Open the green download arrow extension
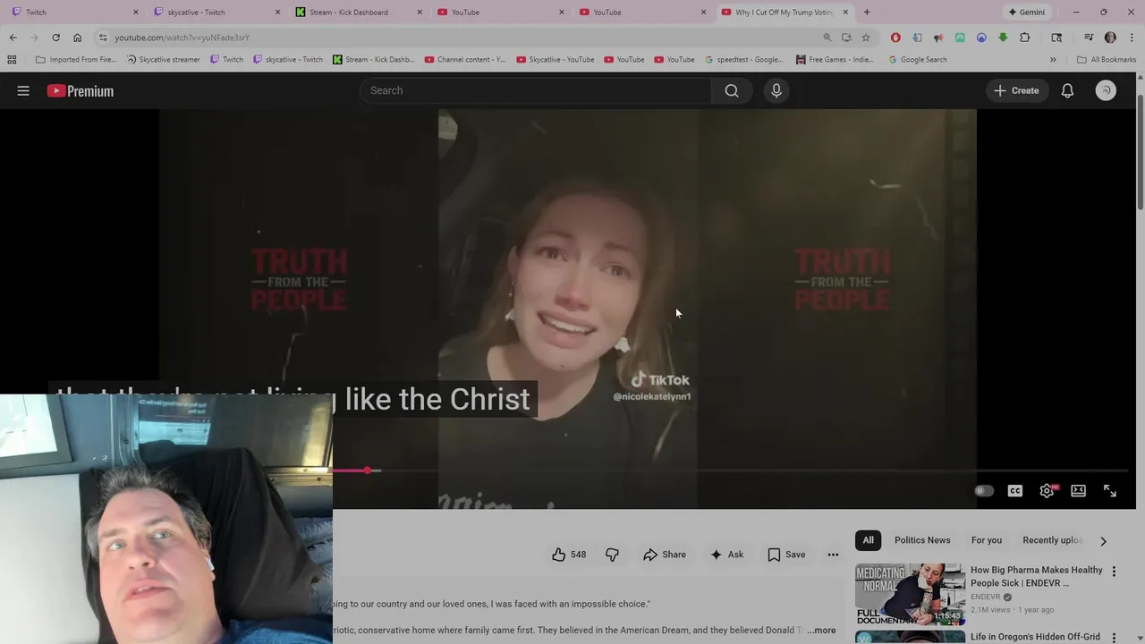The width and height of the screenshot is (1145, 644). (x=1003, y=38)
